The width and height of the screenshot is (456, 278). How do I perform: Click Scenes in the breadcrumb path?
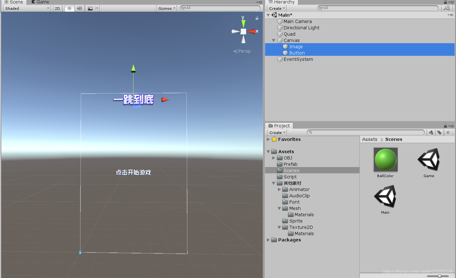394,139
